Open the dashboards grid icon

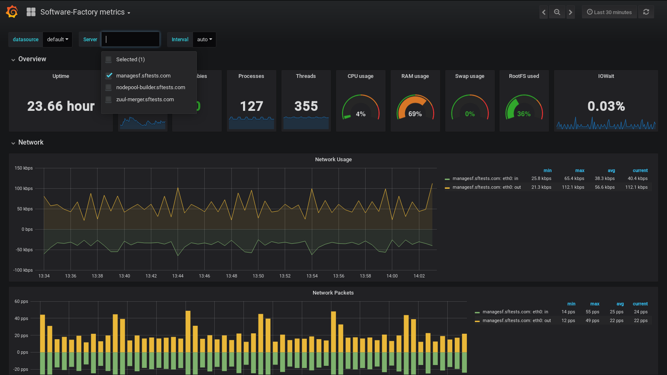pyautogui.click(x=31, y=12)
